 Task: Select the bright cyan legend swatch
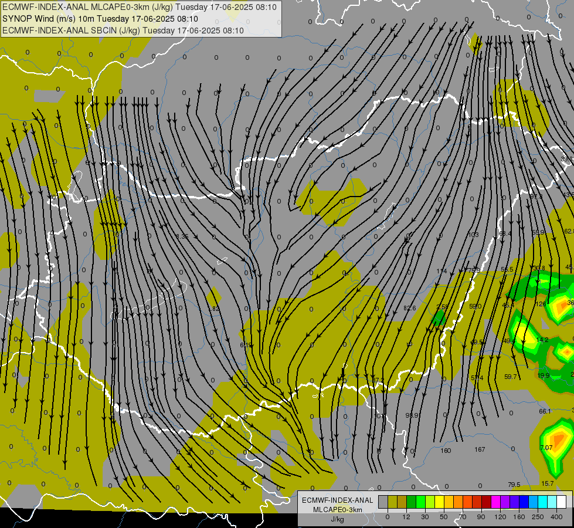(x=542, y=502)
